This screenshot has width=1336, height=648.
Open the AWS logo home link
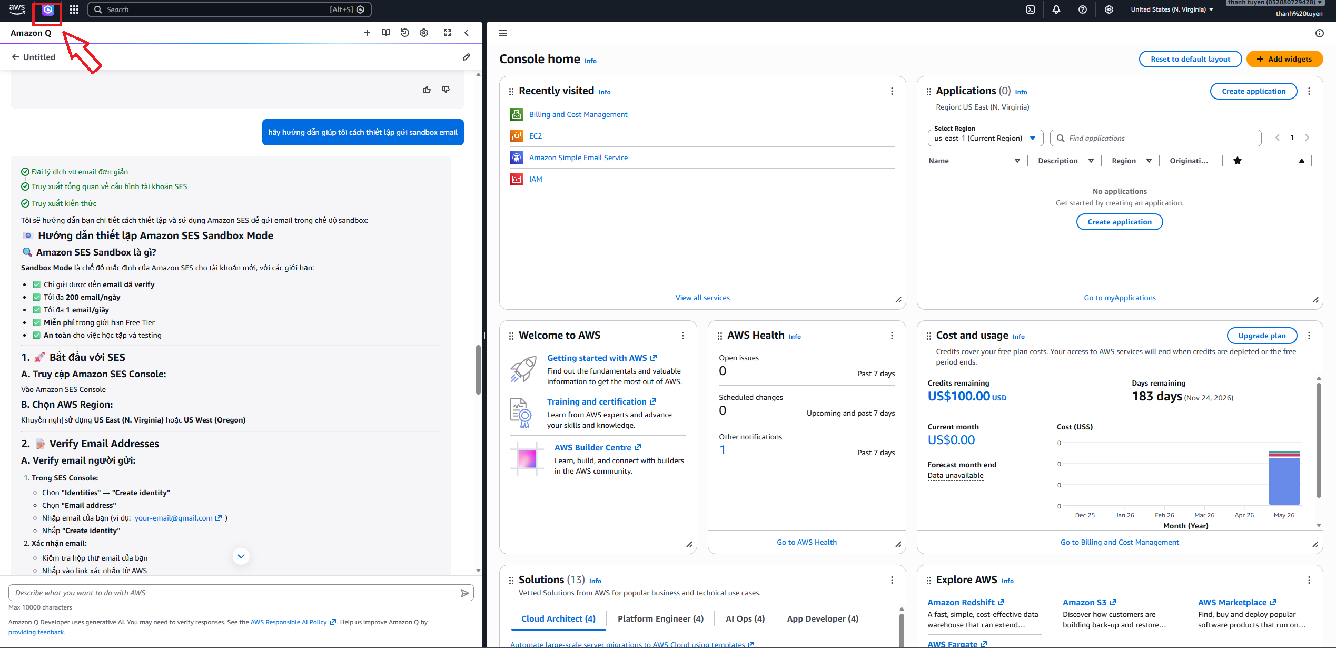pyautogui.click(x=17, y=9)
